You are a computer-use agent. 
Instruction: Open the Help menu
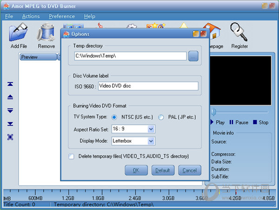tap(89, 16)
